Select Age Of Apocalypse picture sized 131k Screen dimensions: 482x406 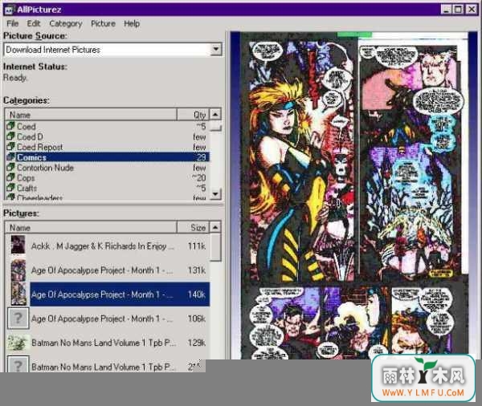point(102,270)
